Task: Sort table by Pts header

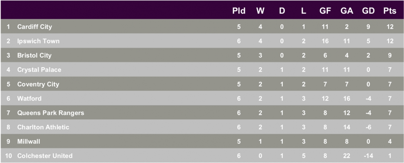Action: pos(390,11)
